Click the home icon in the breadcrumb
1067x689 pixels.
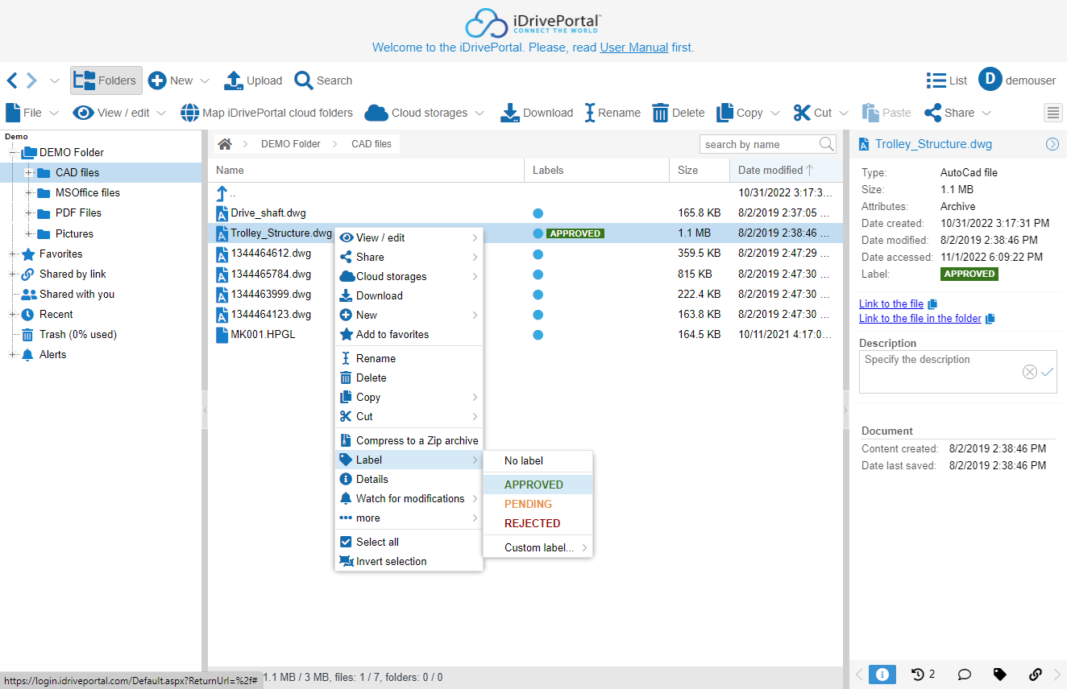click(x=225, y=144)
